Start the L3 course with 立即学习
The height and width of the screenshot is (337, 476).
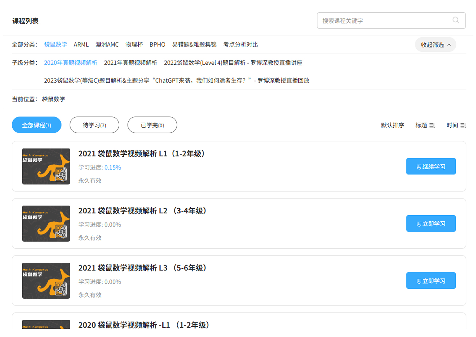pos(431,281)
